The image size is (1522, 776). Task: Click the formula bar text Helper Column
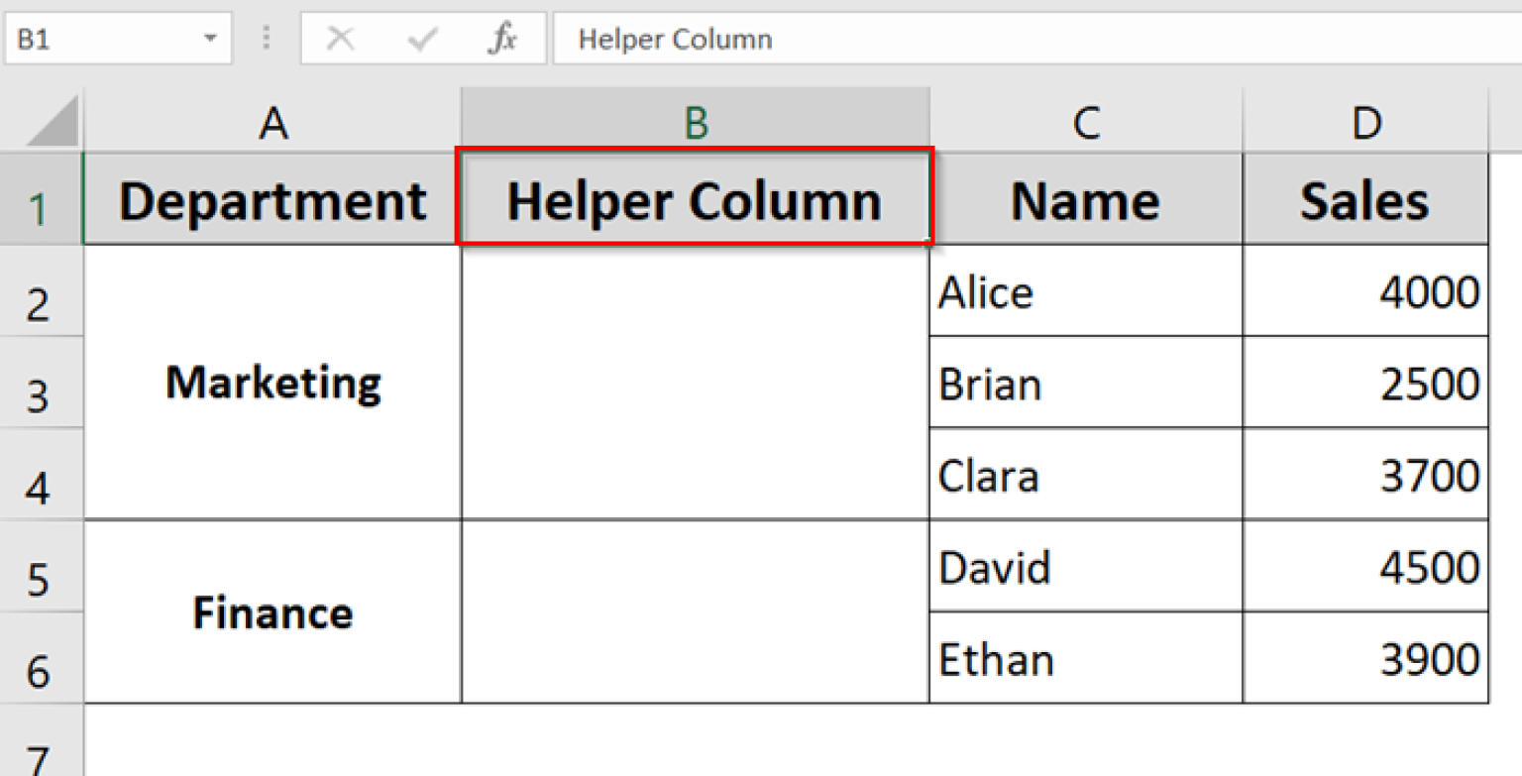coord(675,40)
